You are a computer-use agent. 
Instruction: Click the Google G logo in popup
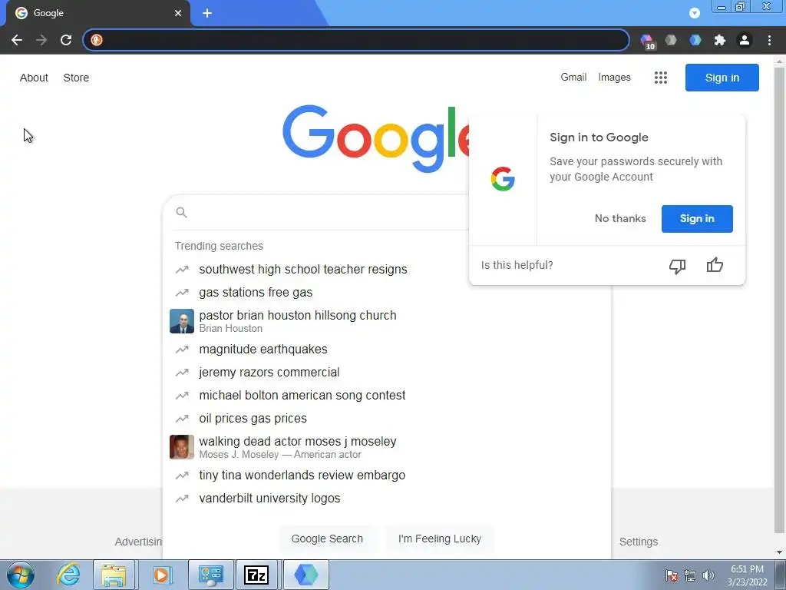[503, 179]
